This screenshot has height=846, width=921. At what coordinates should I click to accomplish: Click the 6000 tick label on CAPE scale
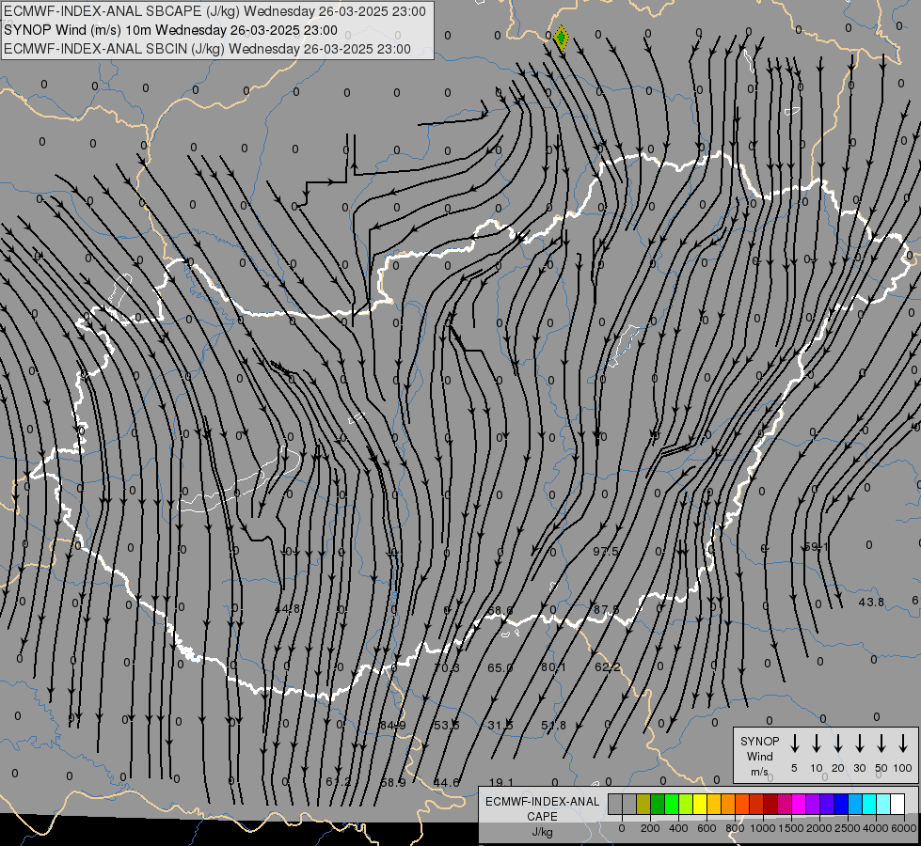point(904,828)
